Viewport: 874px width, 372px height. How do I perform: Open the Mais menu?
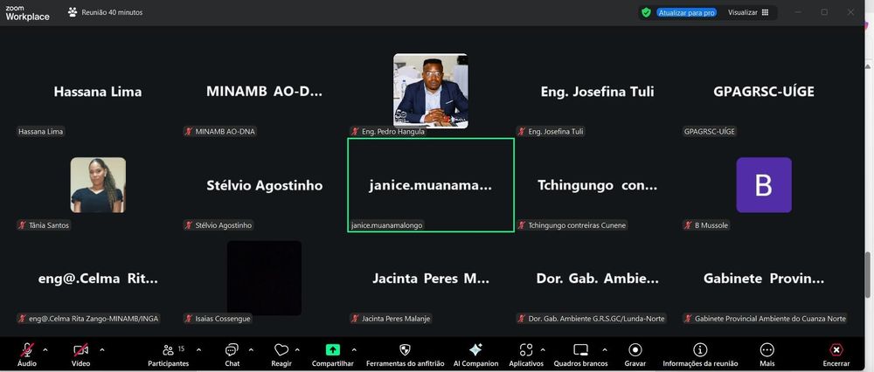[766, 353]
